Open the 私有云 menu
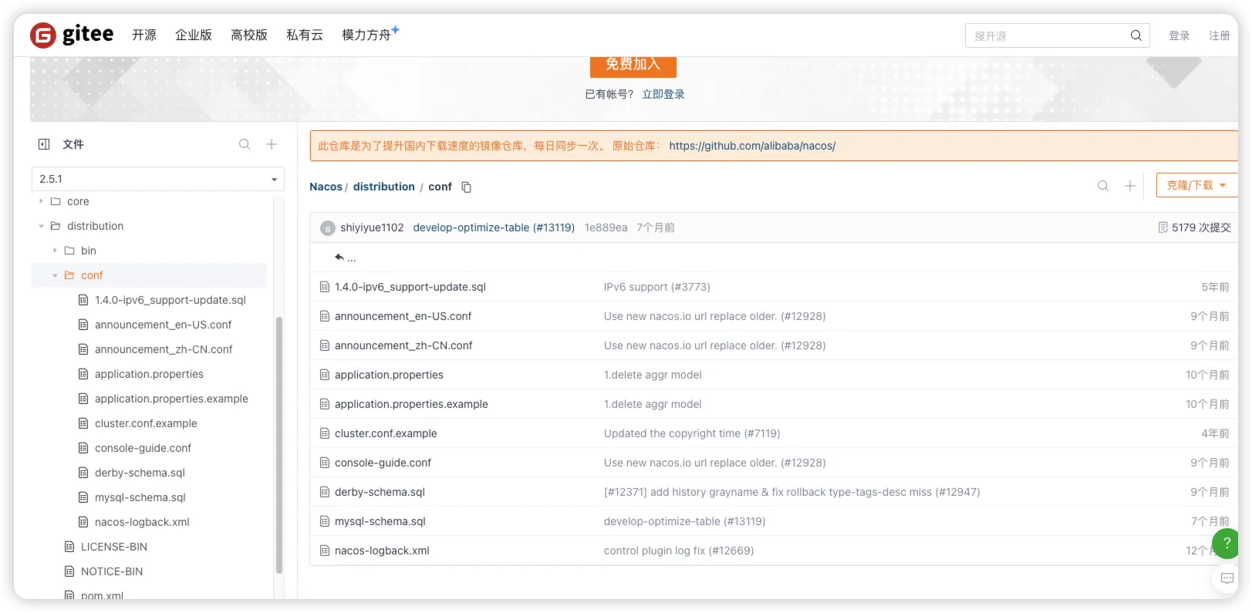The height and width of the screenshot is (613, 1252). [x=305, y=35]
